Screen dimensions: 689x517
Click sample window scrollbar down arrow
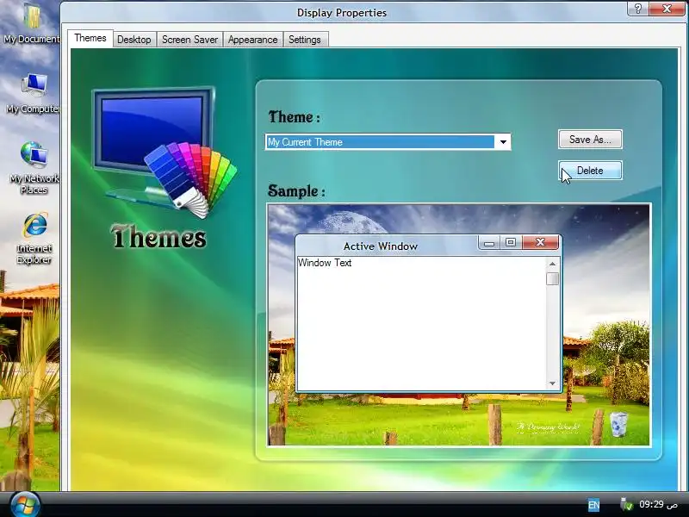(x=552, y=383)
